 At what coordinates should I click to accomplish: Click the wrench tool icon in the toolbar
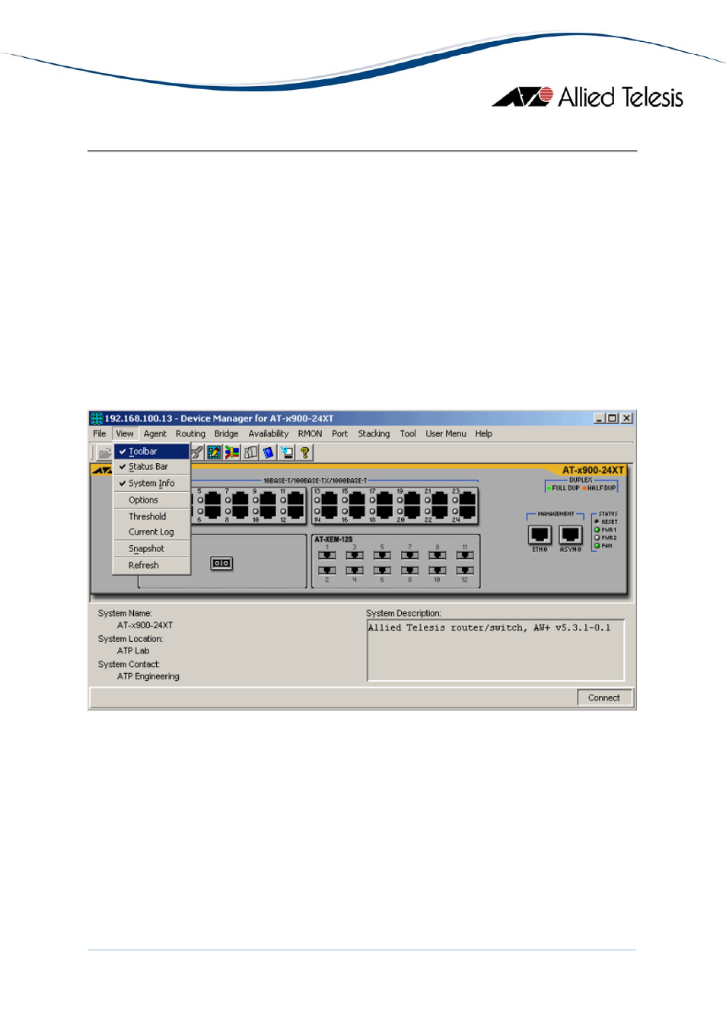pos(196,452)
